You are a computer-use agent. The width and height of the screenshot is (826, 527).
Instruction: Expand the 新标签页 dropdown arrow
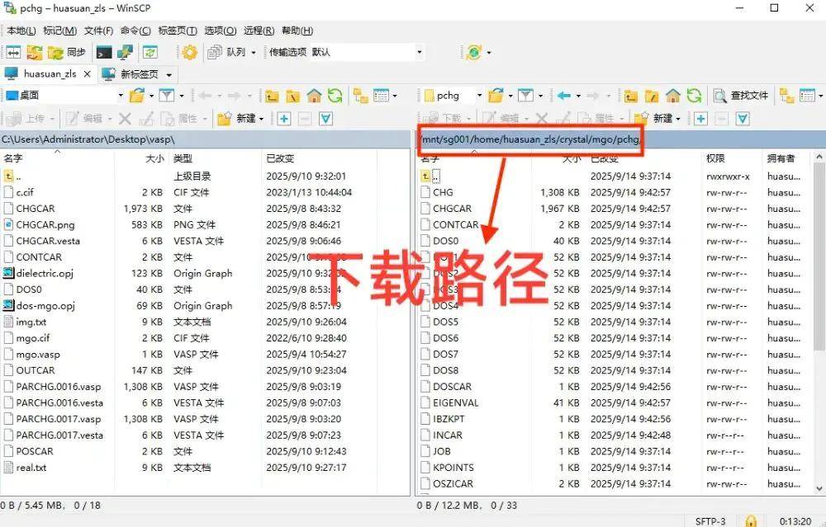169,75
